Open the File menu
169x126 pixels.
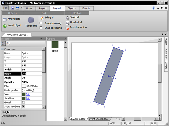point(5,8)
